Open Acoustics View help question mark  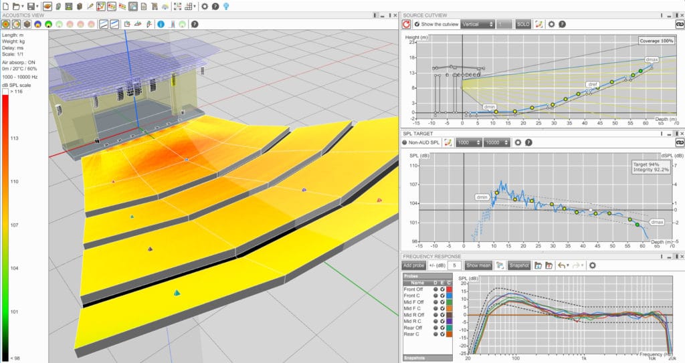[x=194, y=24]
